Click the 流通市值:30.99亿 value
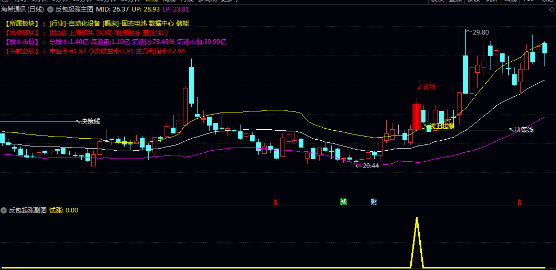556x270 pixels. pyautogui.click(x=202, y=42)
